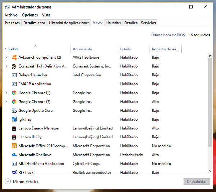Image resolution: width=216 pixels, height=192 pixels.
Task: Click the igfxTray icon
Action: click(x=14, y=119)
